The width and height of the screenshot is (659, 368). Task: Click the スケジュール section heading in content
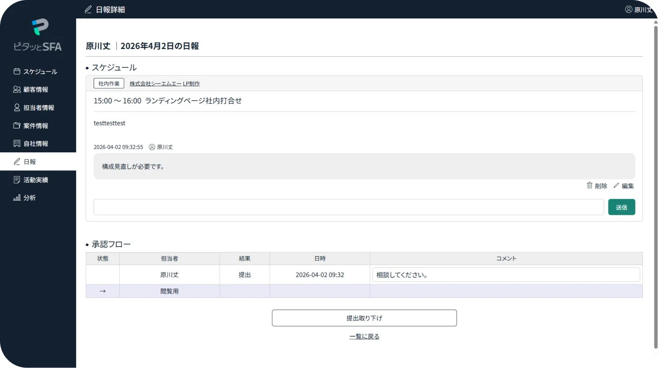pyautogui.click(x=114, y=67)
